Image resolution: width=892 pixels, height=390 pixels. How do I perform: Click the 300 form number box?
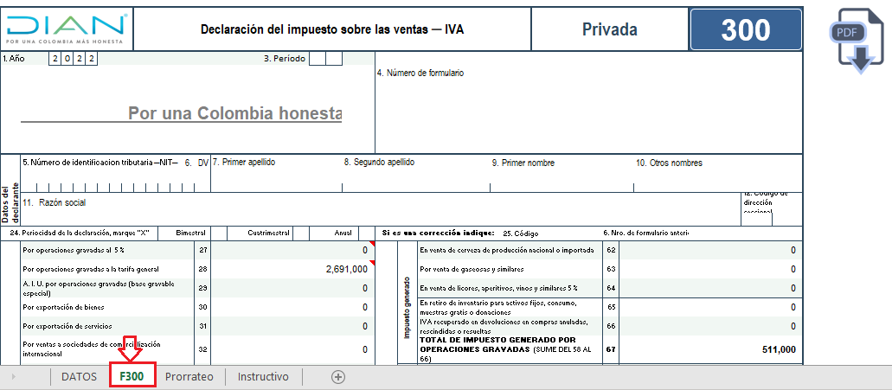pyautogui.click(x=746, y=29)
